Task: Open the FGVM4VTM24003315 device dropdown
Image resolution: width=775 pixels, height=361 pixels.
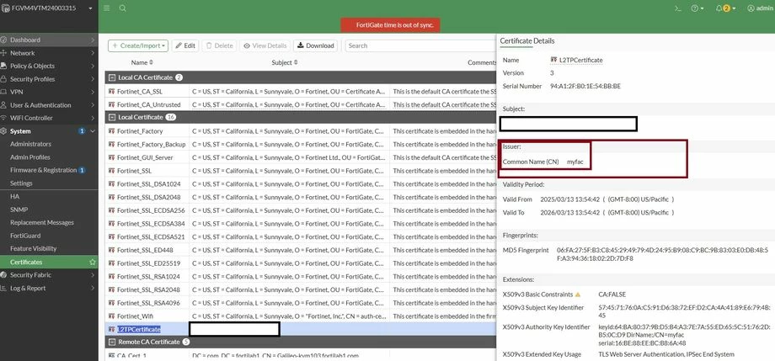Action: click(47, 8)
